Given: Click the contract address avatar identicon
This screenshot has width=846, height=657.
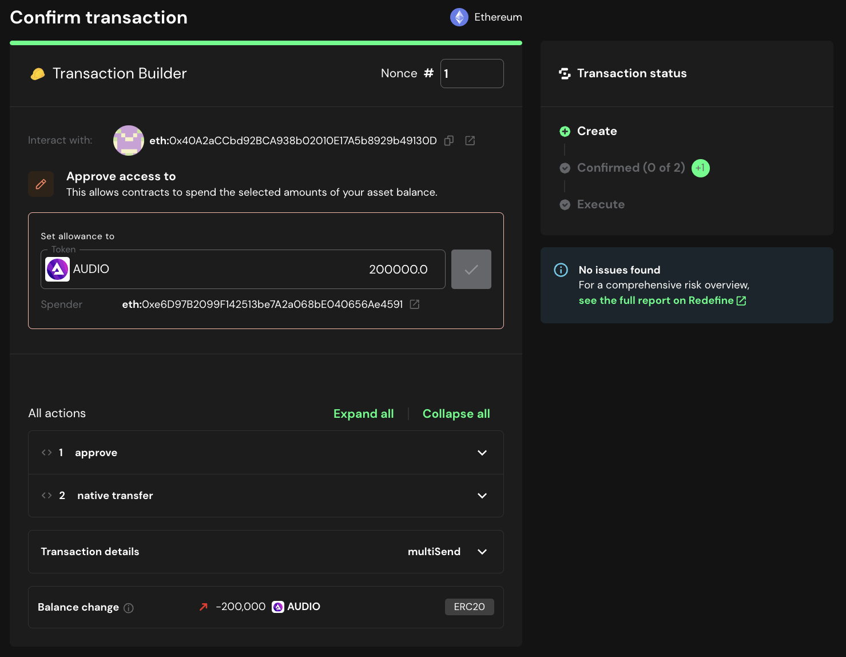Looking at the screenshot, I should [x=129, y=140].
